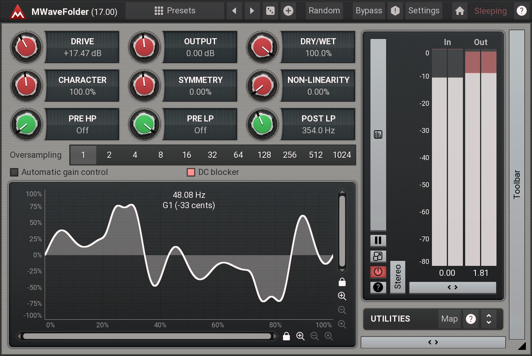The image size is (532, 356).
Task: Click the pause meter icon
Action: point(378,240)
